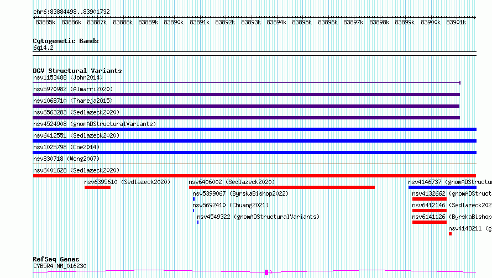This screenshot has width=492, height=278.
Task: Click the nsv6563283 (Sedlazeck2020) label
Action: click(x=76, y=112)
